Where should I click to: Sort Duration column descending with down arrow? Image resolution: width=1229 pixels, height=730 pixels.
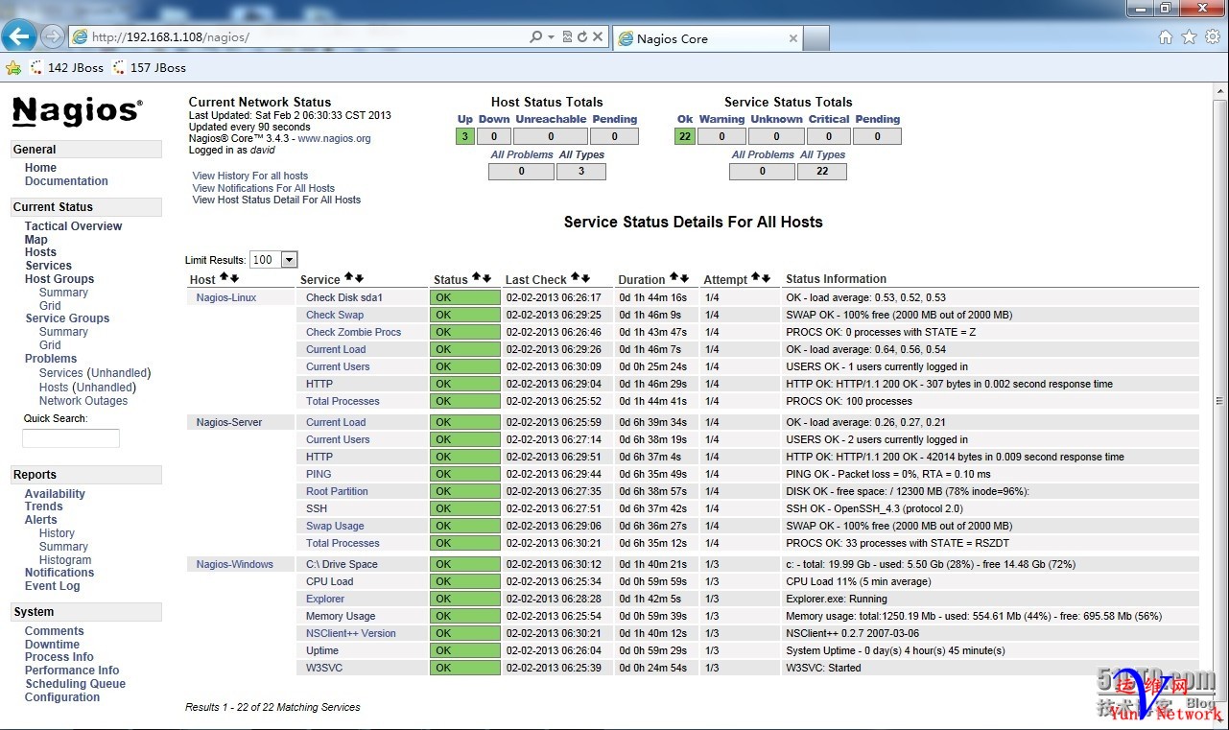[x=684, y=278]
